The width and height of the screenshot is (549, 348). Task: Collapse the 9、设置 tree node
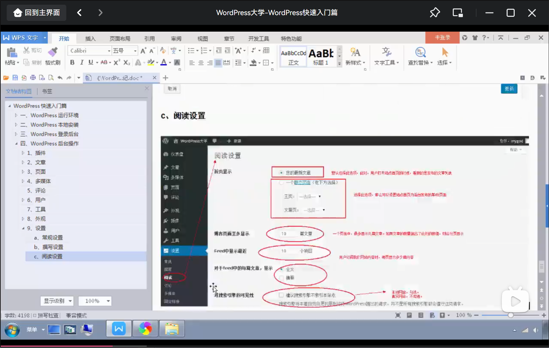23,228
